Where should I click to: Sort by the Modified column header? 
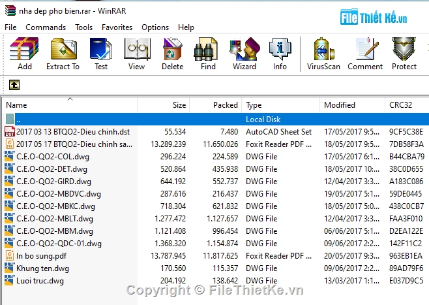tap(352, 105)
